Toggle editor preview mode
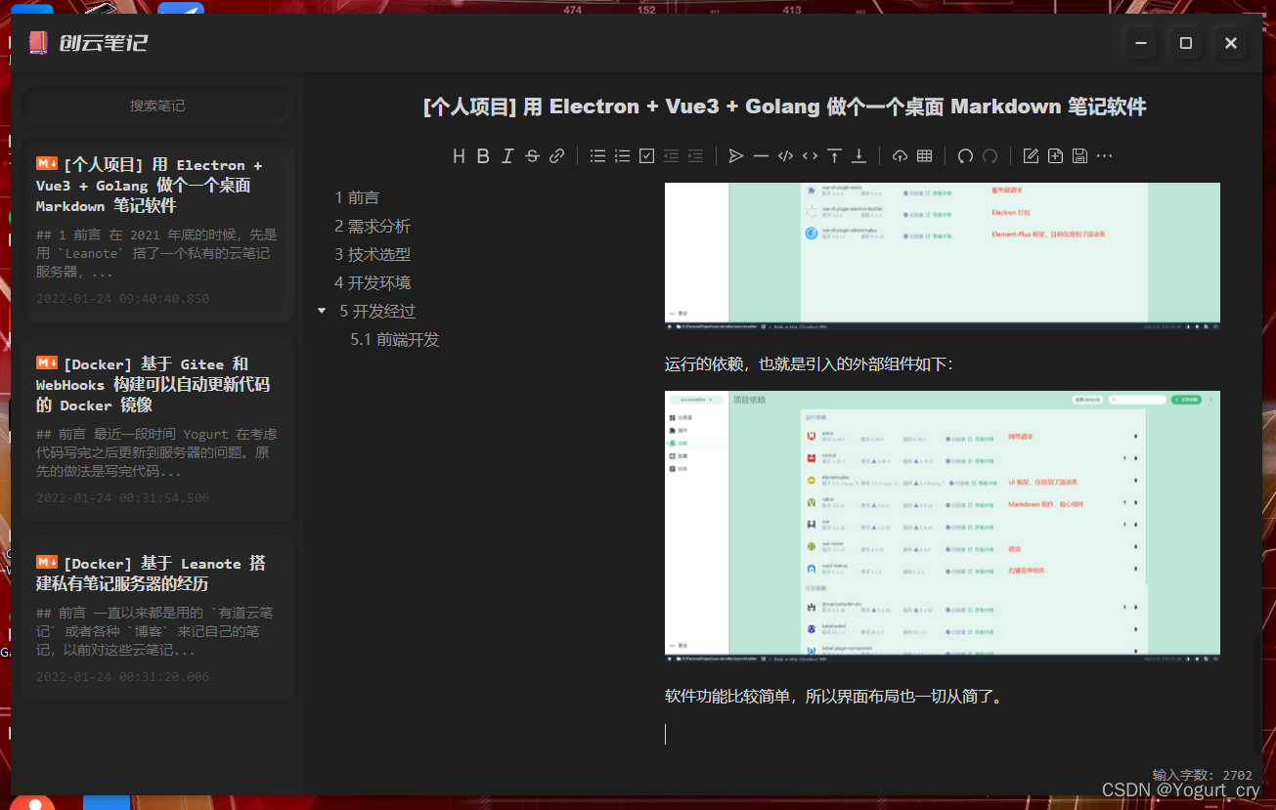 pos(1030,155)
